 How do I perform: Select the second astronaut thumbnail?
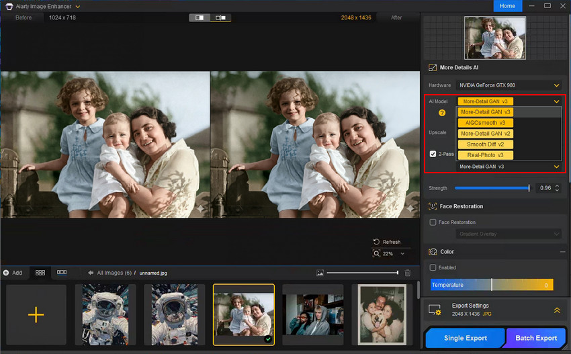click(x=175, y=314)
